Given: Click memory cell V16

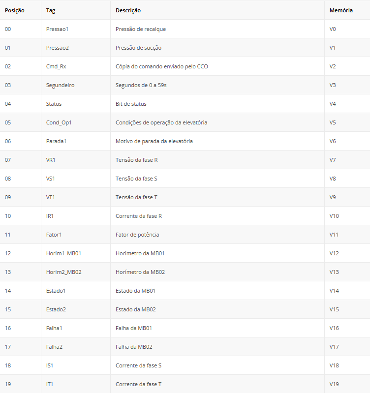Looking at the screenshot, I should [x=334, y=328].
